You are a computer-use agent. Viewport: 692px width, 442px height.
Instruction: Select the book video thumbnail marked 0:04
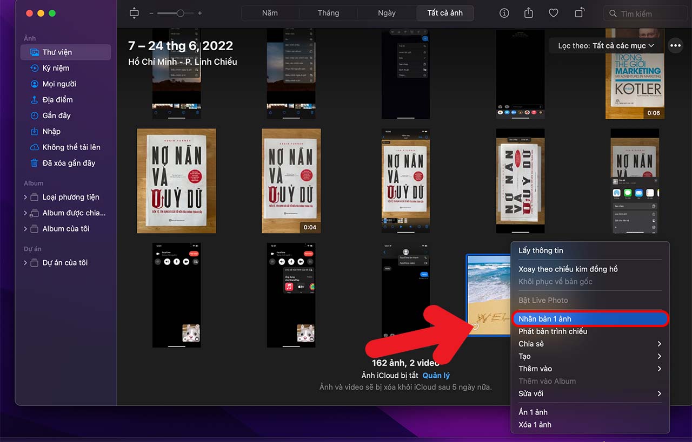[x=291, y=181]
